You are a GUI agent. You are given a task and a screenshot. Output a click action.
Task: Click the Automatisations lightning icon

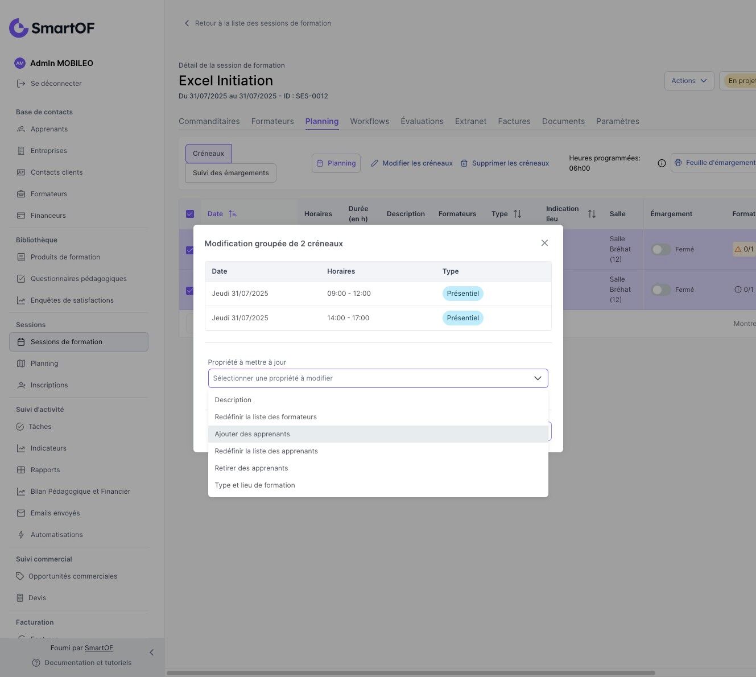(x=21, y=535)
